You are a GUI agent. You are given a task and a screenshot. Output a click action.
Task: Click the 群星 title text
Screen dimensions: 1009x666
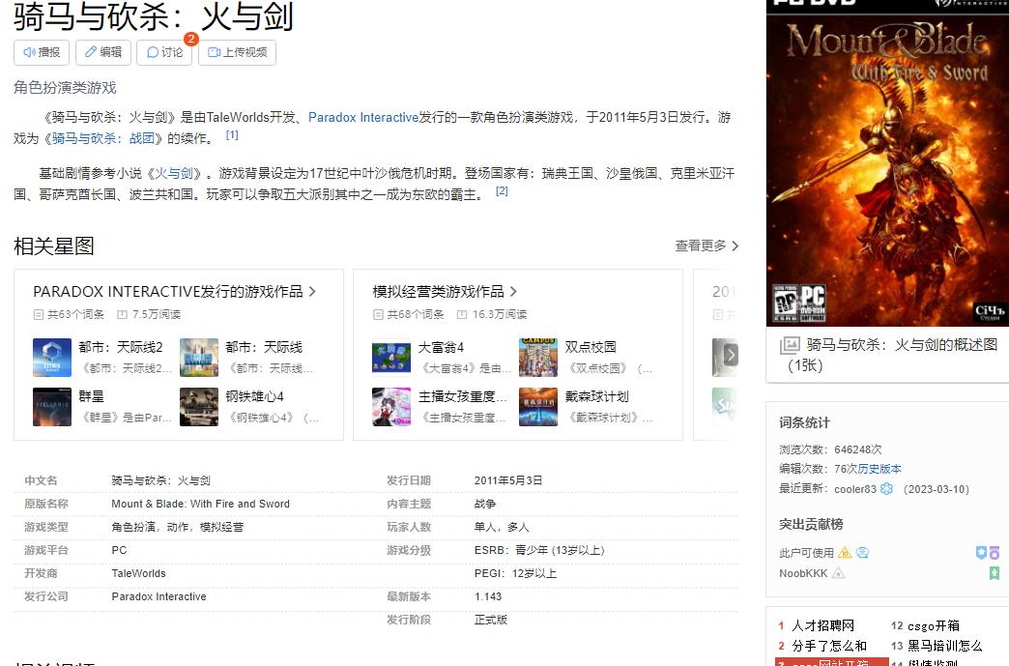(92, 396)
